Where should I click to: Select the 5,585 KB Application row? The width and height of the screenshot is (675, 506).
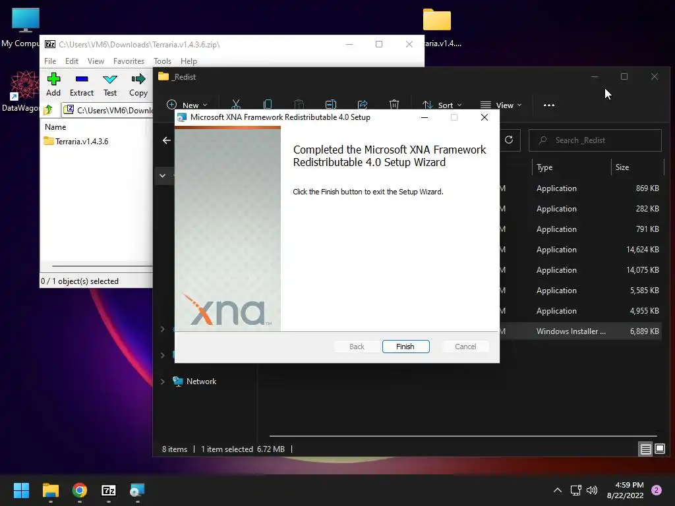(580, 291)
